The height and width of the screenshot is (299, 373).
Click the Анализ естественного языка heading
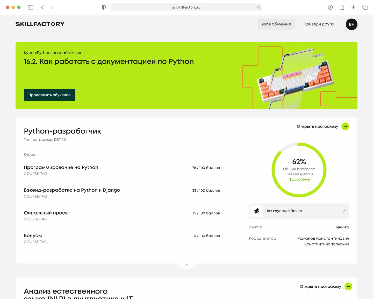78,293
